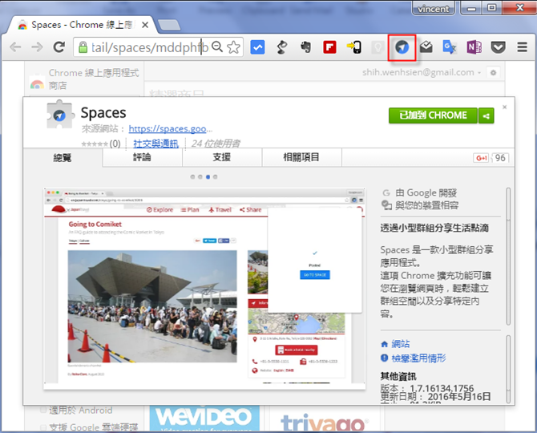537x433 pixels.
Task: Open the account email dropdown
Action: 422,73
